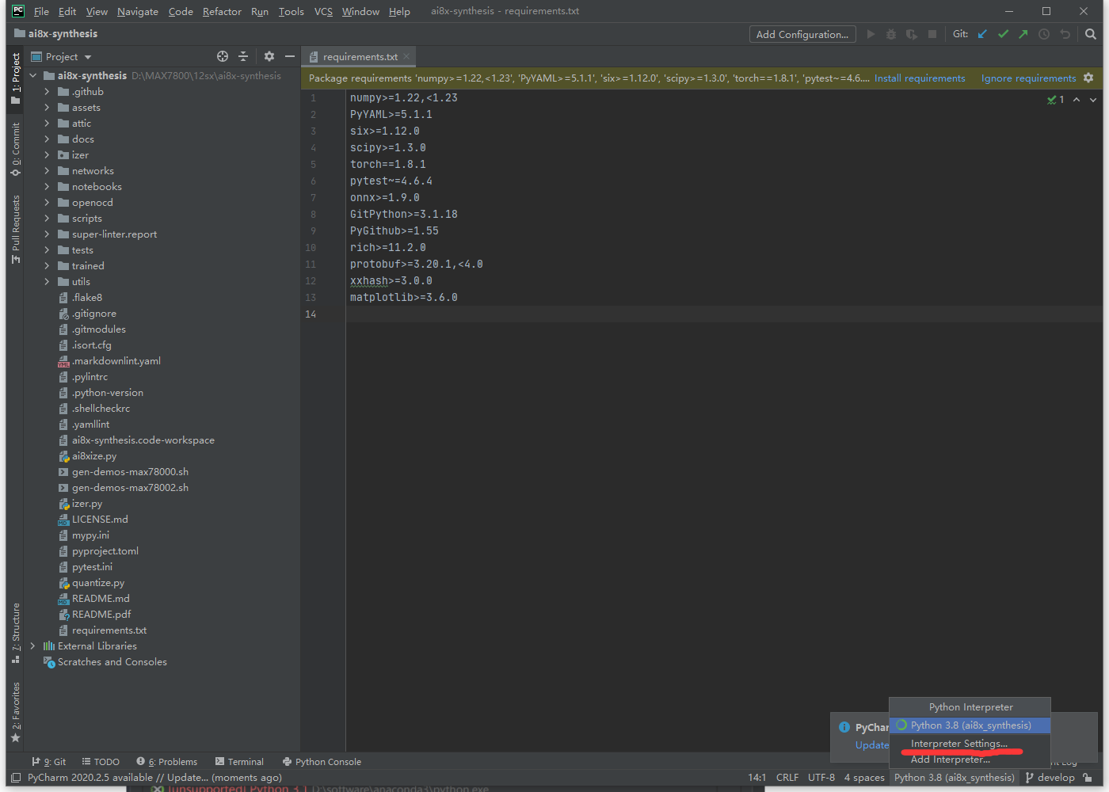Go to previous highlighted error arrow
The width and height of the screenshot is (1109, 792).
[x=1077, y=99]
